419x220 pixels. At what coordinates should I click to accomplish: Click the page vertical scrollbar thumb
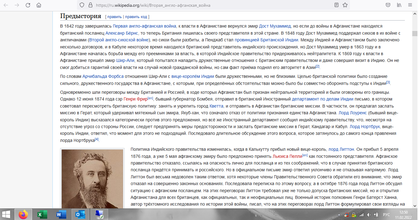(415, 33)
